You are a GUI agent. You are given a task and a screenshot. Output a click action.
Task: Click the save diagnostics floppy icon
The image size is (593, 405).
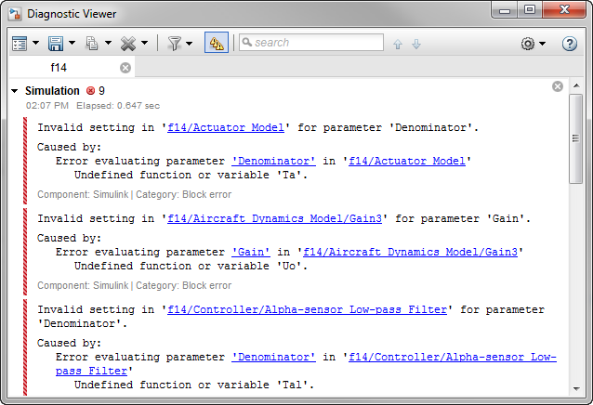(x=55, y=44)
